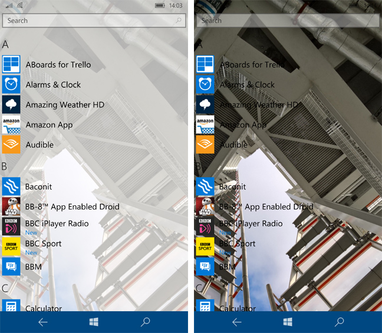The width and height of the screenshot is (382, 333).
Task: Tap letter C header in right phone
Action: click(x=199, y=288)
